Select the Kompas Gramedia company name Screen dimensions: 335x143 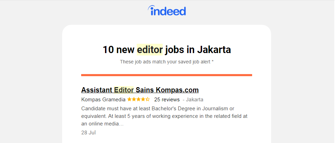[103, 100]
